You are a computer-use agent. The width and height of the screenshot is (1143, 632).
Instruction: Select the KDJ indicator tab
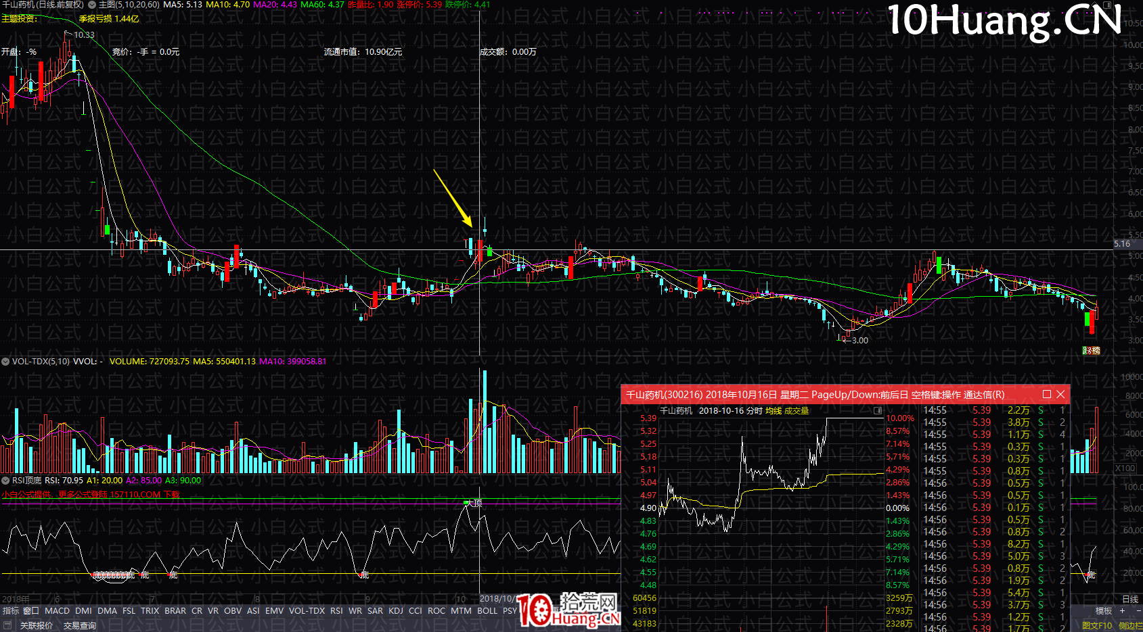pyautogui.click(x=396, y=610)
